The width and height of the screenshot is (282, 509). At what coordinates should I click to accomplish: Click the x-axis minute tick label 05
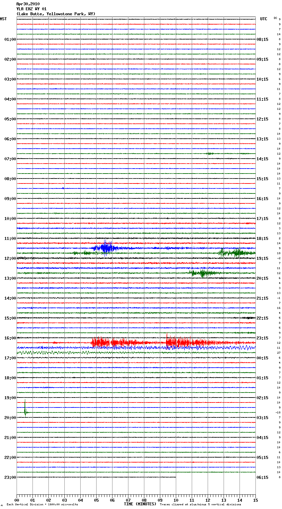click(x=96, y=500)
